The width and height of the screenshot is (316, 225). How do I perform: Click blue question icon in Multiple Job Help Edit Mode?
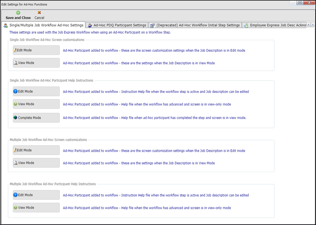[x=15, y=195]
